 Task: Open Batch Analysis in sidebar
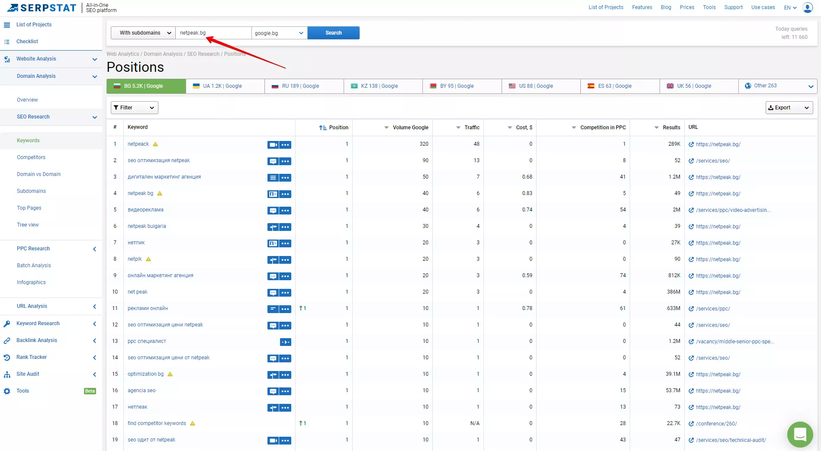click(34, 265)
